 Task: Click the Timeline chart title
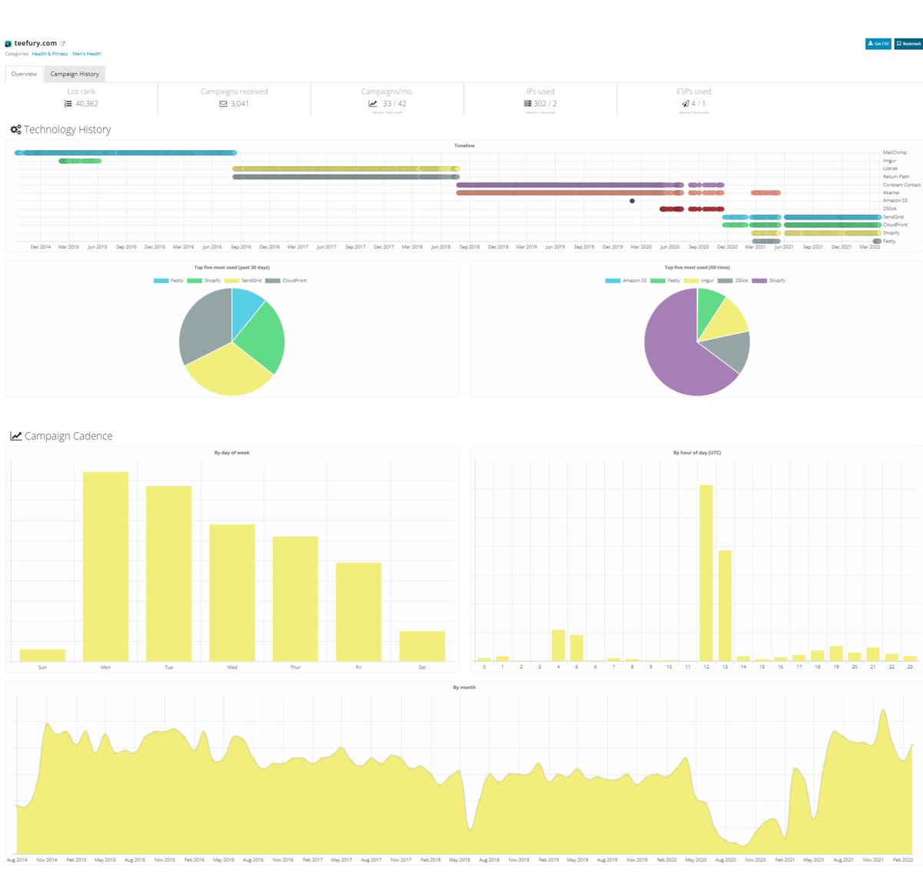465,145
